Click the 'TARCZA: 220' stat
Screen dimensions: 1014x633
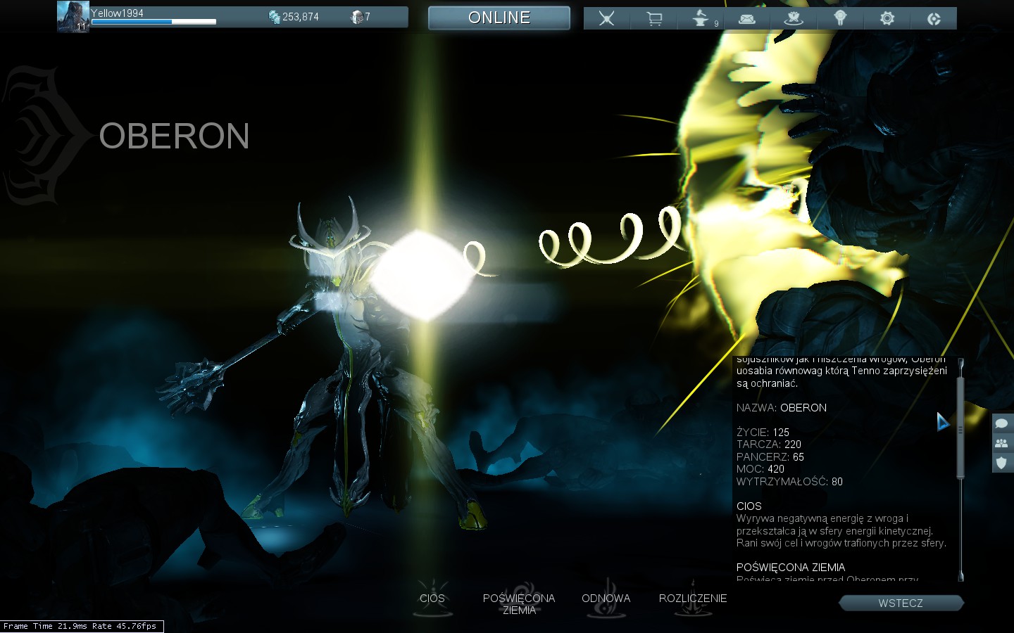click(x=769, y=445)
